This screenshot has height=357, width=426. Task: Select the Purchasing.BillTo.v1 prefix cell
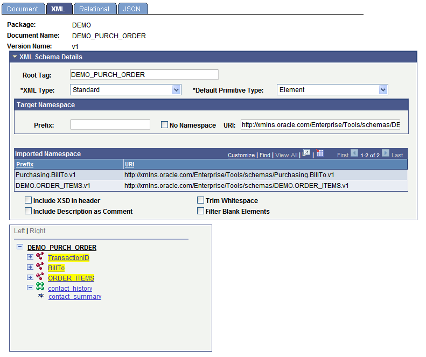click(69, 175)
